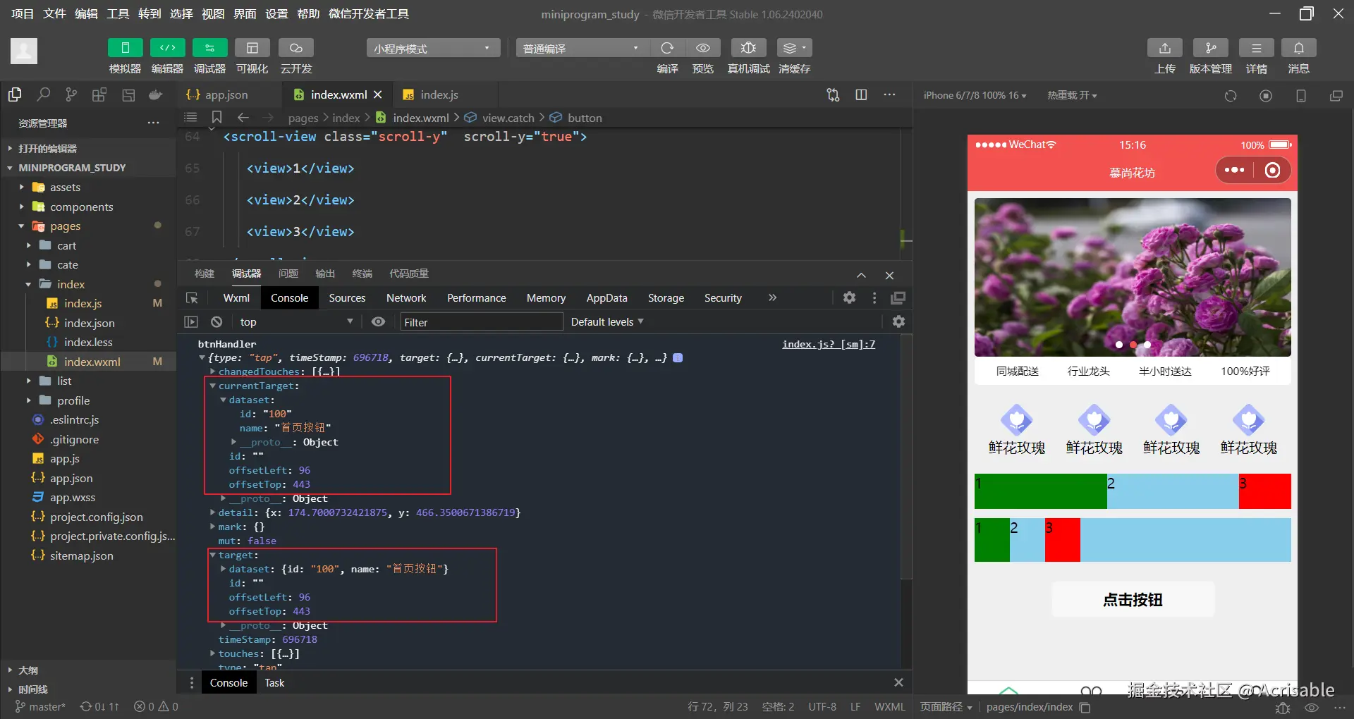This screenshot has width=1354, height=719.
Task: Open the 工具 menu in menu bar
Action: pyautogui.click(x=118, y=14)
